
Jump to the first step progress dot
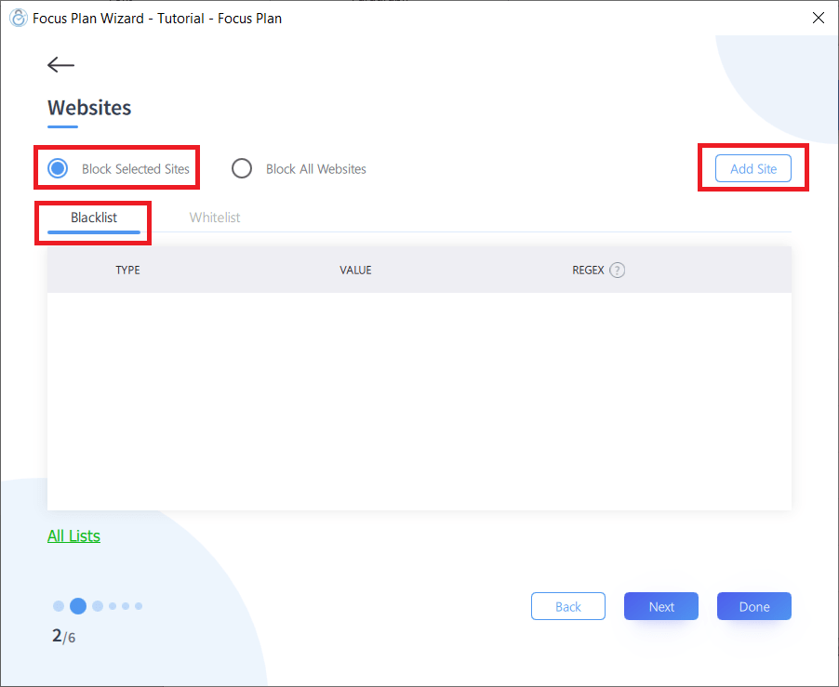click(x=59, y=606)
